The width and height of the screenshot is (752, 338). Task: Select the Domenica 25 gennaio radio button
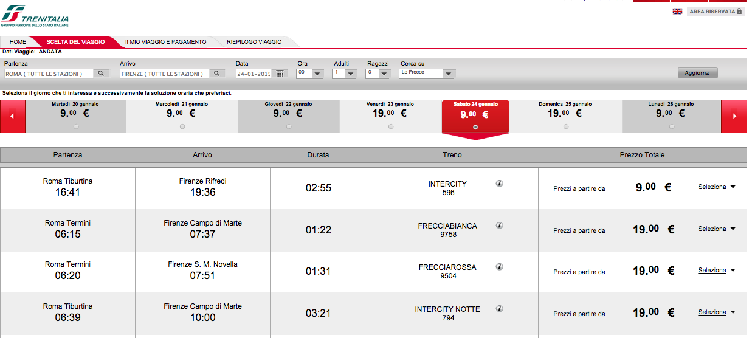[x=566, y=126]
